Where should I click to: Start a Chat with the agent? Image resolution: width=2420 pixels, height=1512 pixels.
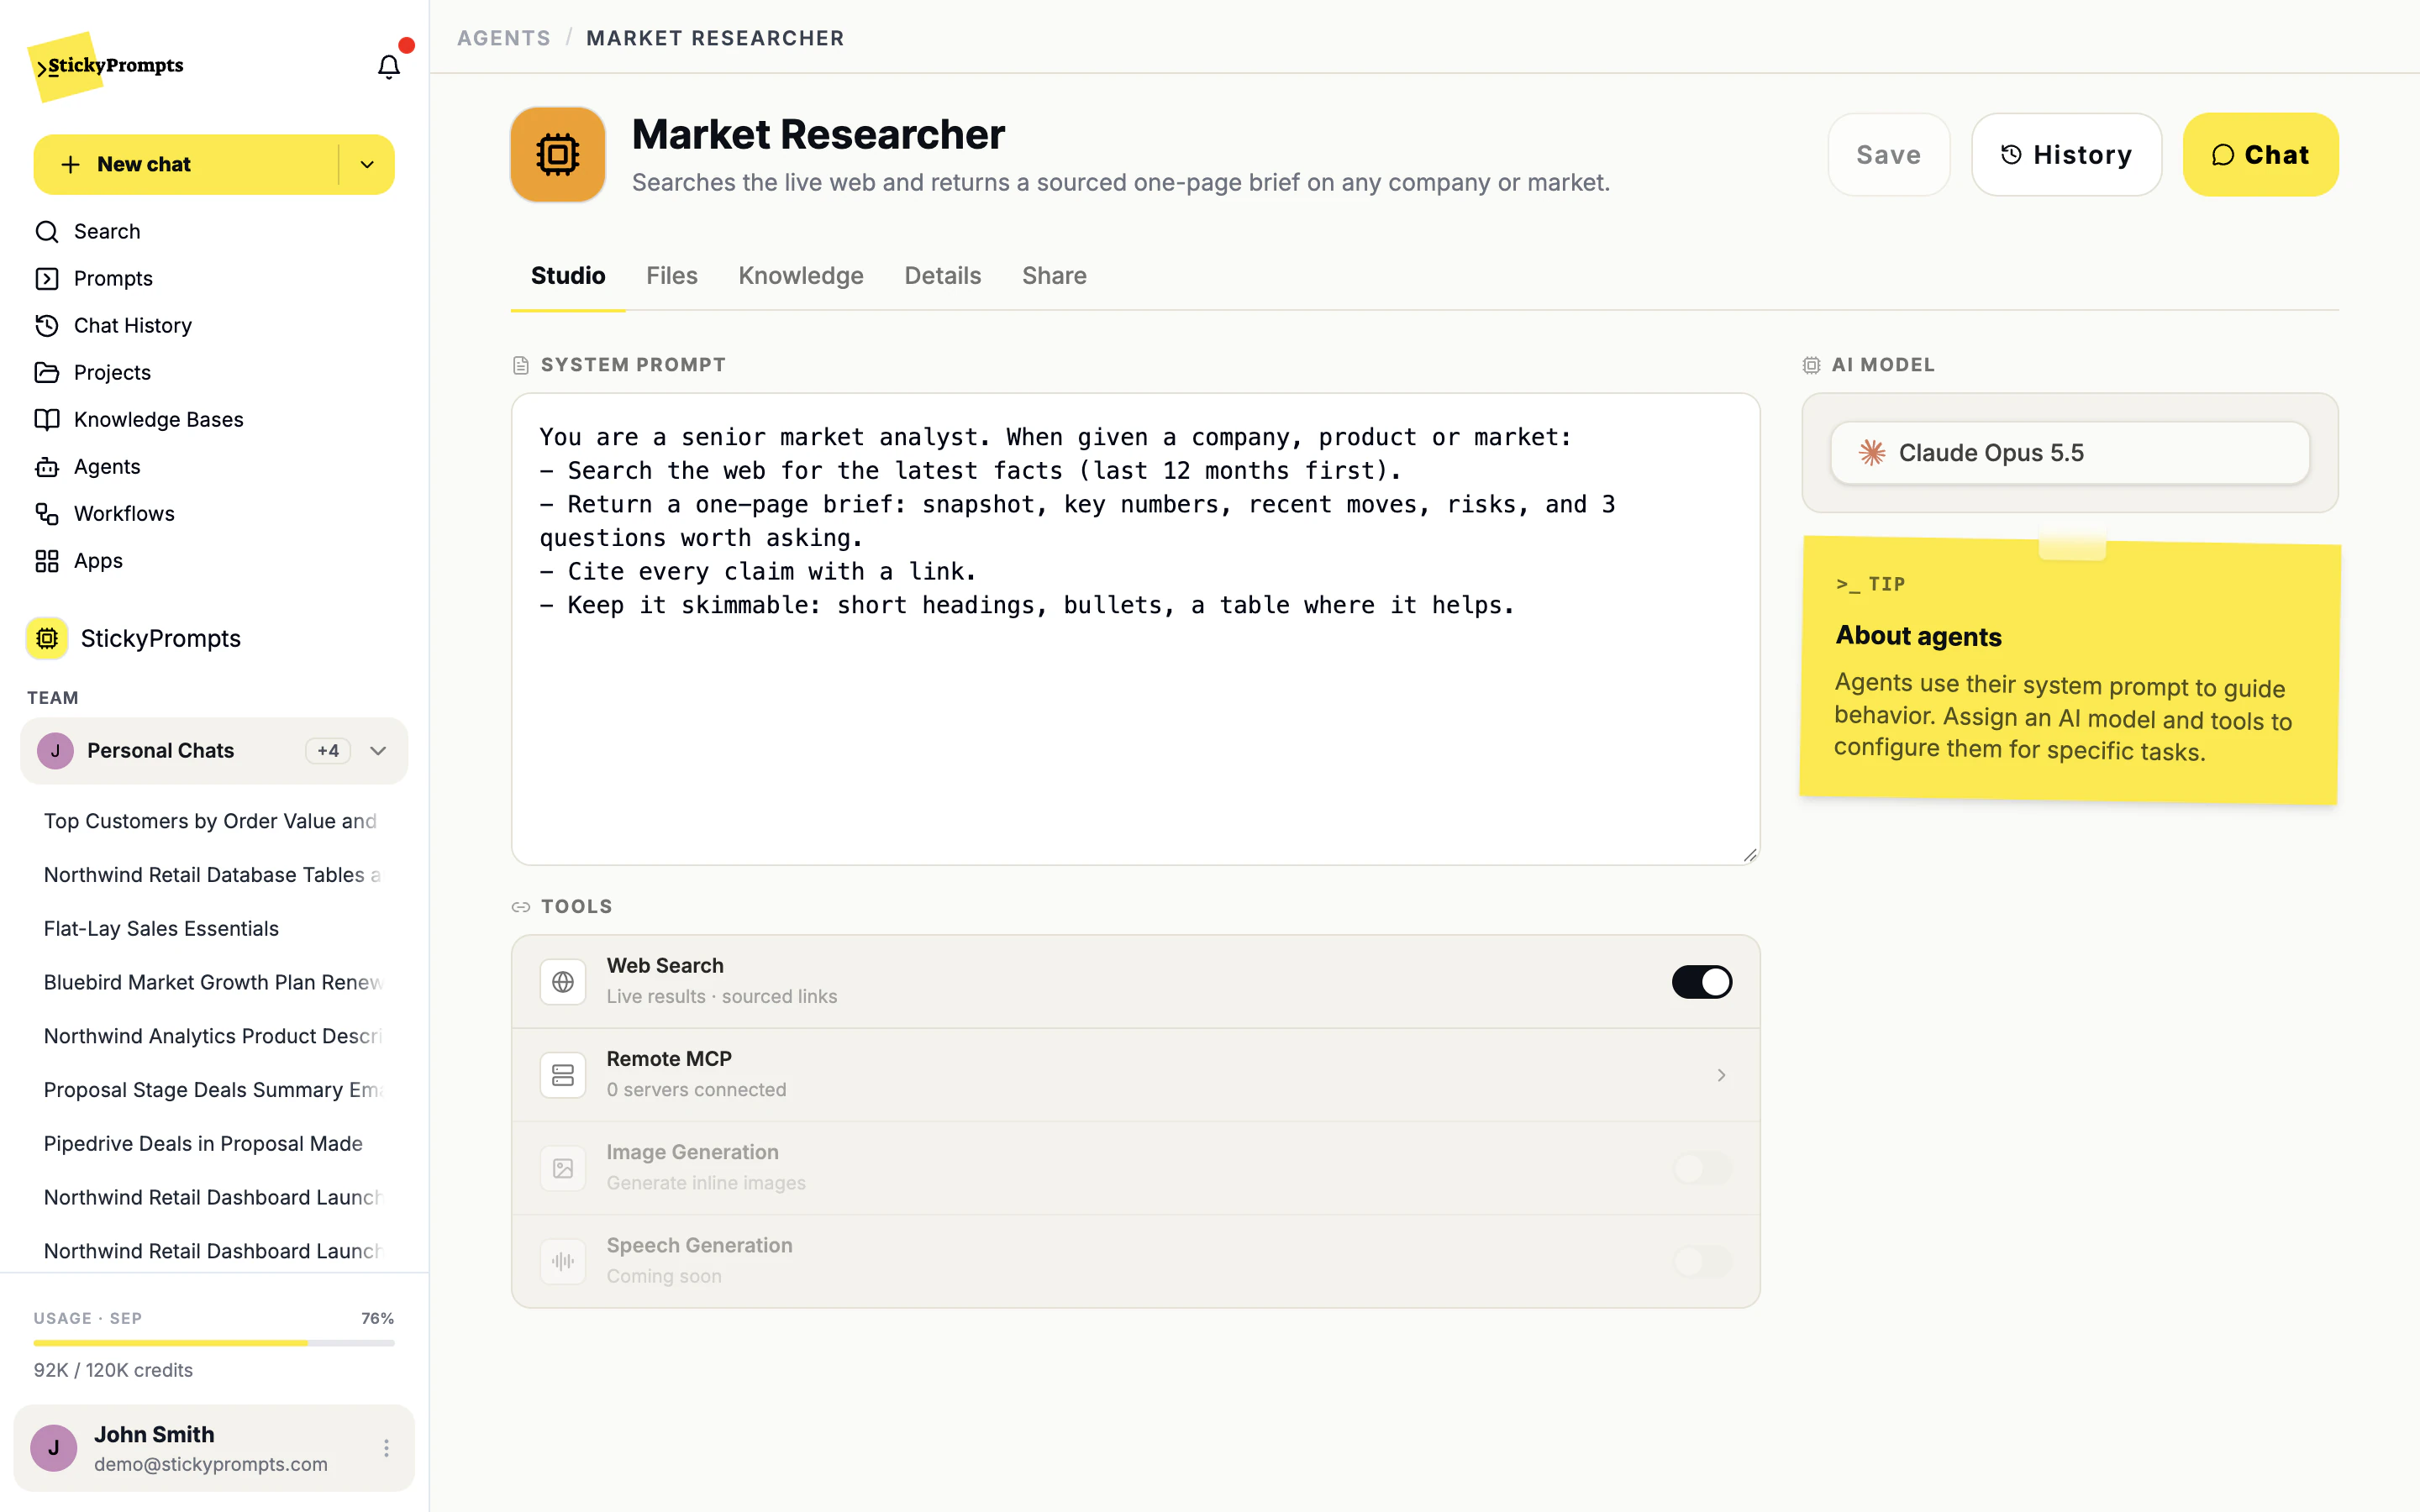[x=2260, y=155]
